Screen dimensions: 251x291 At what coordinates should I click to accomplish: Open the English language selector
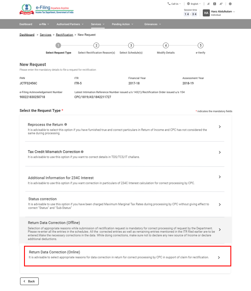click(194, 4)
